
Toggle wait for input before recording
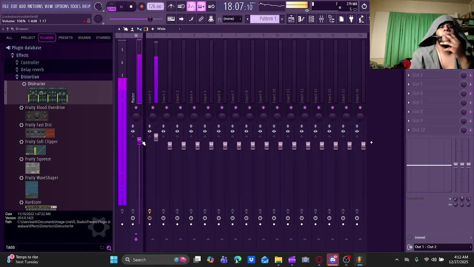coord(181,6)
